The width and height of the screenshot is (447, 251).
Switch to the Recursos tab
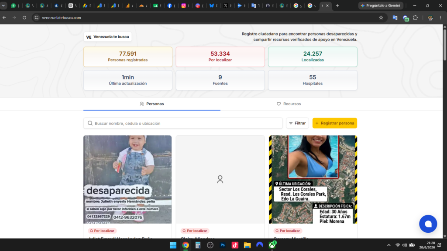coord(289,104)
